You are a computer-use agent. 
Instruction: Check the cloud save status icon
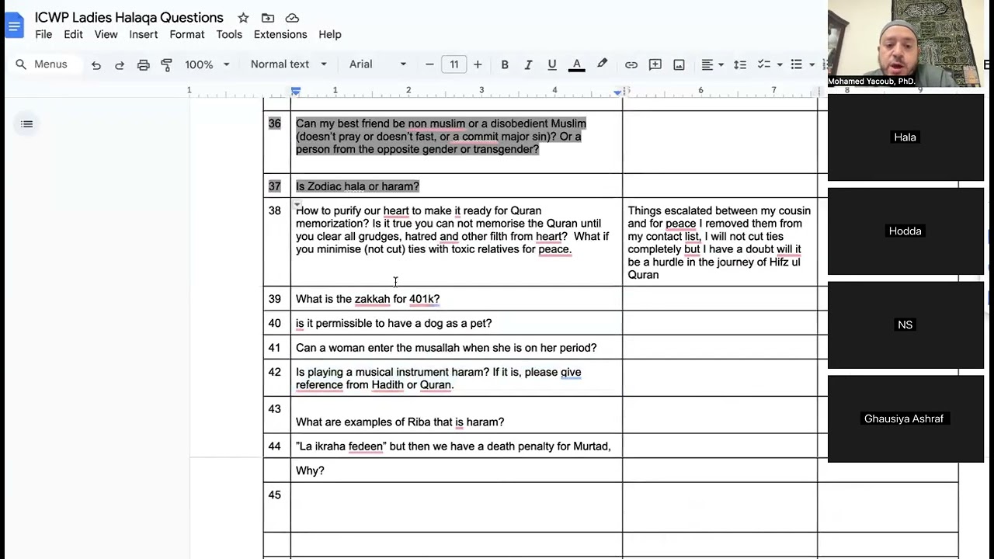tap(292, 18)
